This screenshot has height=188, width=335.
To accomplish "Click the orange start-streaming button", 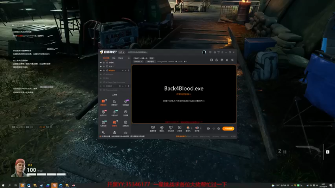I will 228,129.
